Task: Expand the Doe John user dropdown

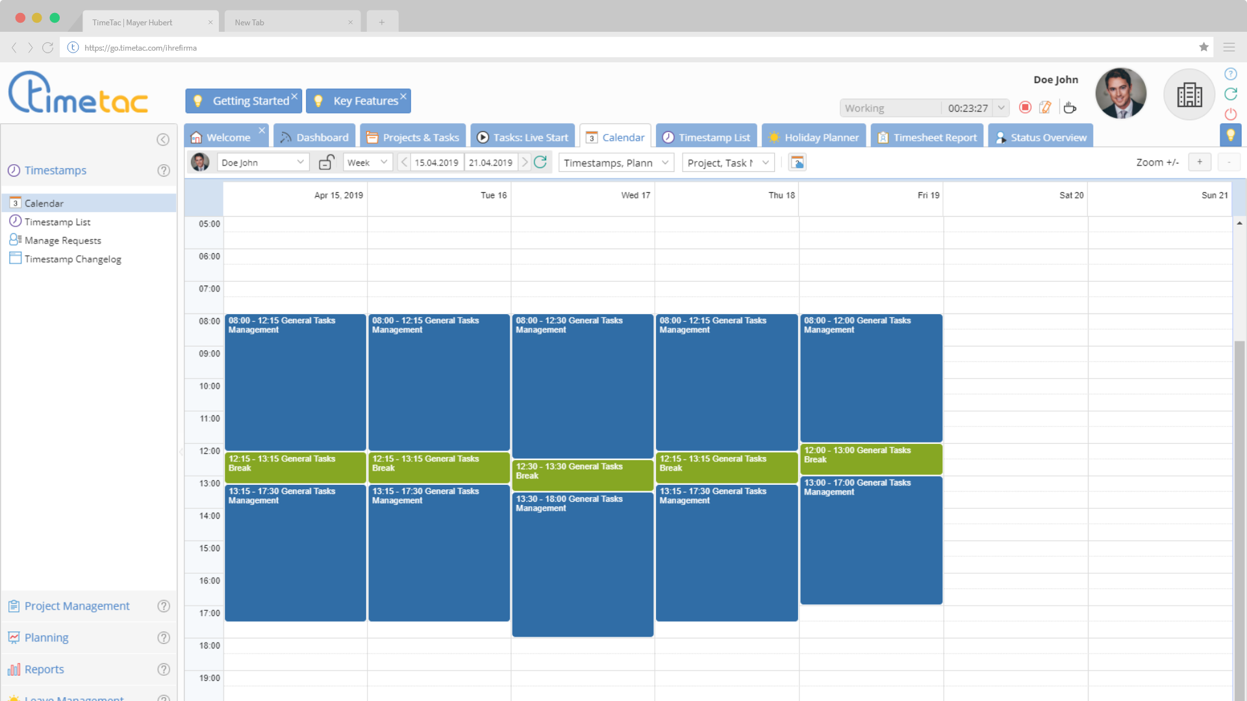Action: [x=300, y=162]
